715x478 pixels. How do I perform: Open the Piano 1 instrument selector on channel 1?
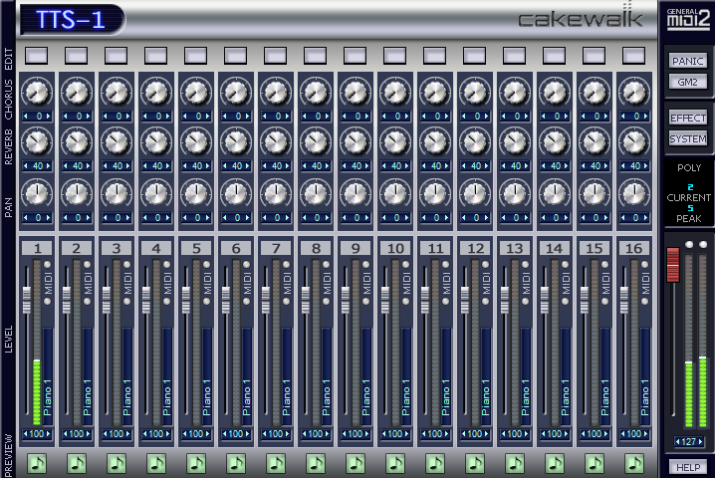coord(48,375)
